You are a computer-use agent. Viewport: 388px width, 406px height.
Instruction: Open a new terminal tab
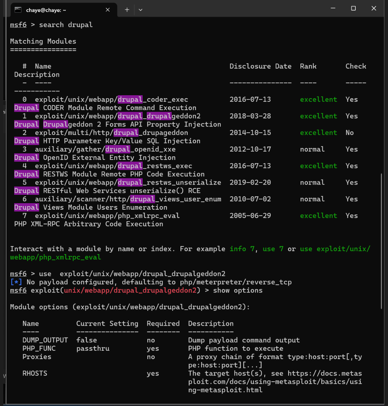(127, 10)
